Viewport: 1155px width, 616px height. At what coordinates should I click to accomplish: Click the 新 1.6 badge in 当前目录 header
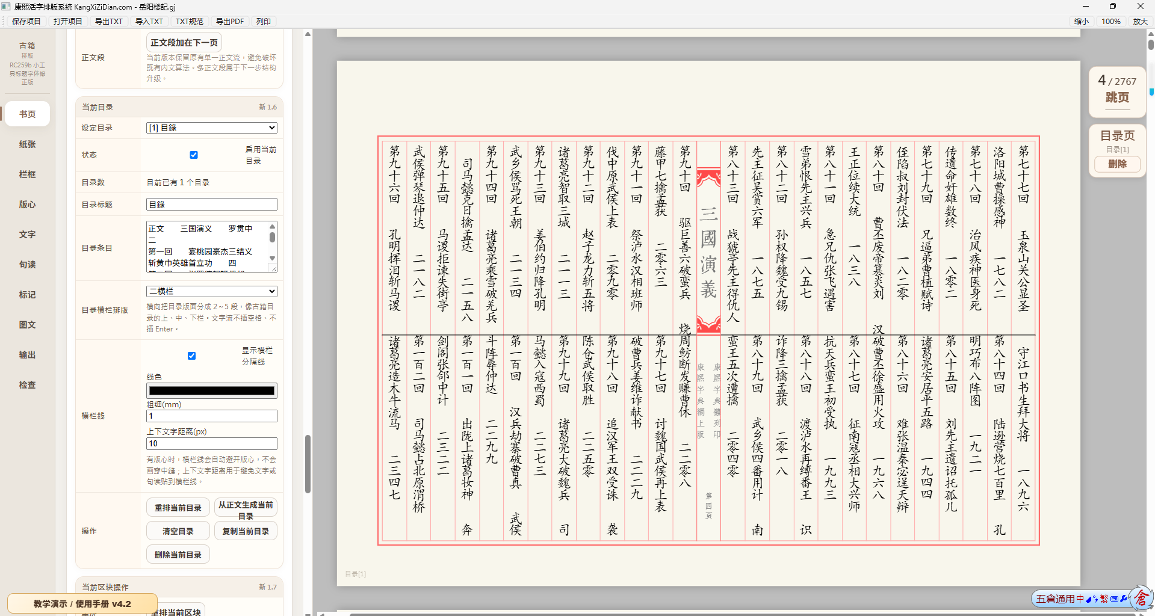[x=268, y=107]
